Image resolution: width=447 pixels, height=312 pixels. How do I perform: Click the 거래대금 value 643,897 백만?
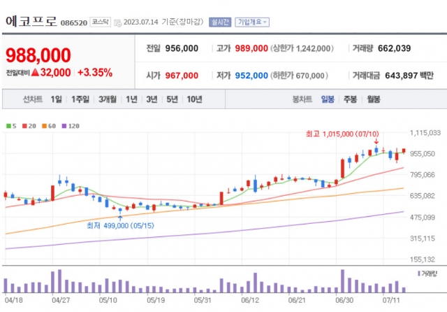[409, 76]
